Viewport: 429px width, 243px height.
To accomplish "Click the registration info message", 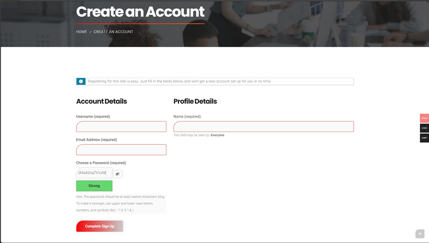I will point(180,82).
